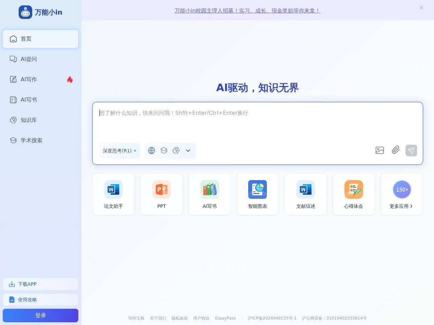Toggle 深度思考(R1) mode

pyautogui.click(x=117, y=150)
